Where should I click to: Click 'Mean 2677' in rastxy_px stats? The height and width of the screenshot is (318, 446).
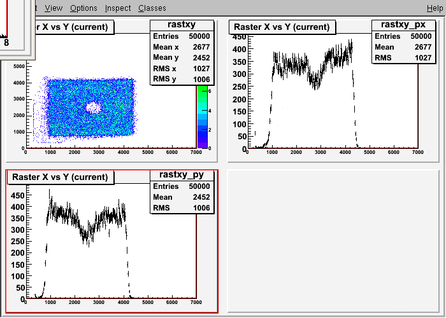click(x=403, y=47)
